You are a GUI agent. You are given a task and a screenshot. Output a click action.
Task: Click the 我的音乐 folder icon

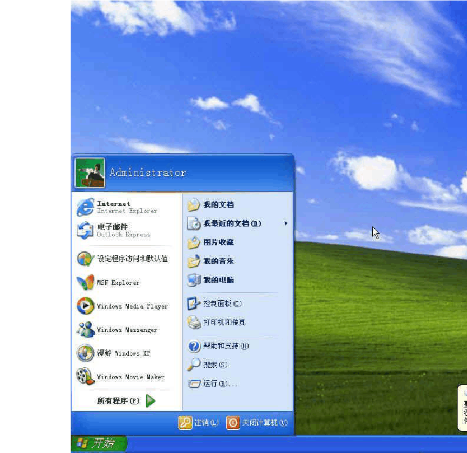pos(194,261)
